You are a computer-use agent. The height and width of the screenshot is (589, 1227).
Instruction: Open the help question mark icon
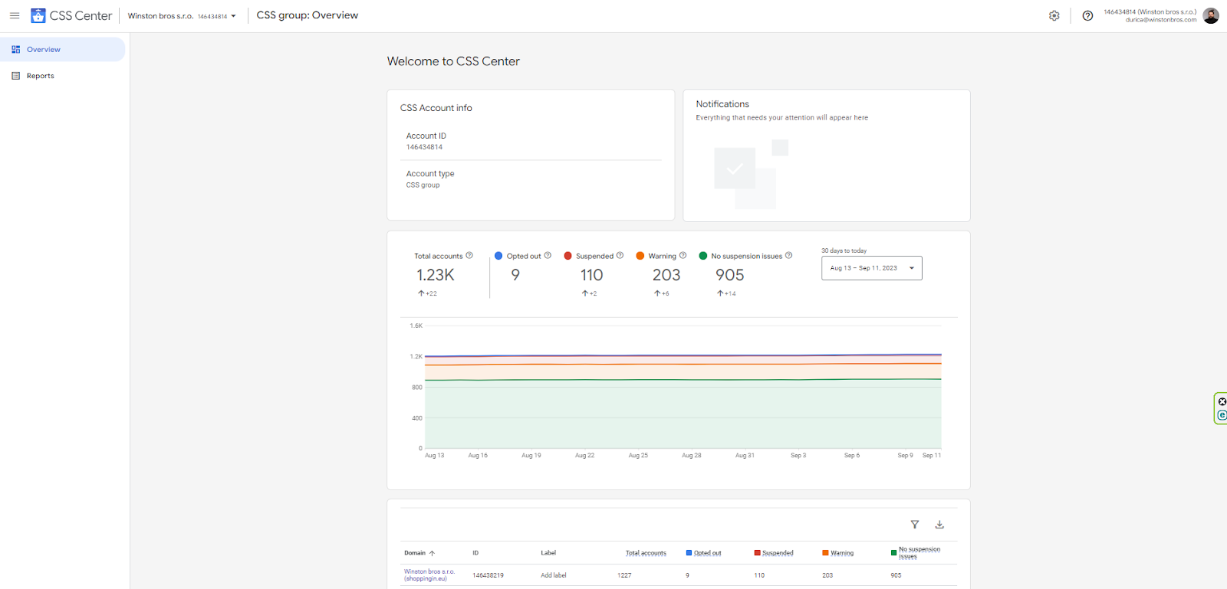(x=1087, y=15)
